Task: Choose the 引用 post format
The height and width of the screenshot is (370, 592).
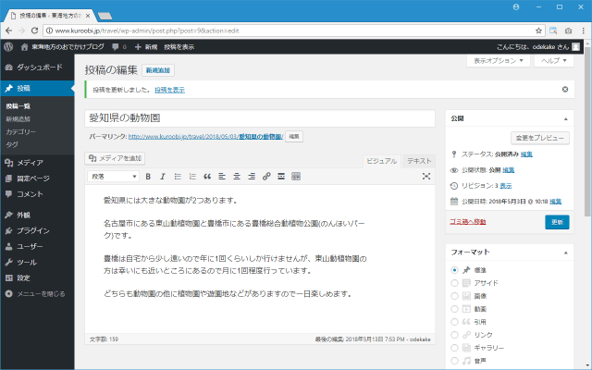Action: (x=455, y=322)
